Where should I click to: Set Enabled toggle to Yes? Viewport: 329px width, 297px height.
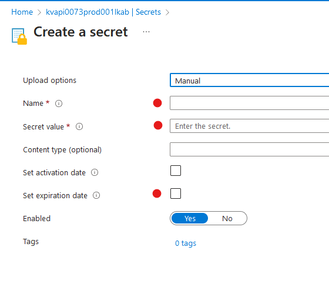pos(190,218)
